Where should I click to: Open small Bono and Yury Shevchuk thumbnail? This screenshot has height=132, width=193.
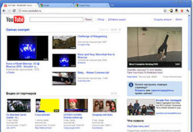pos(64,61)
